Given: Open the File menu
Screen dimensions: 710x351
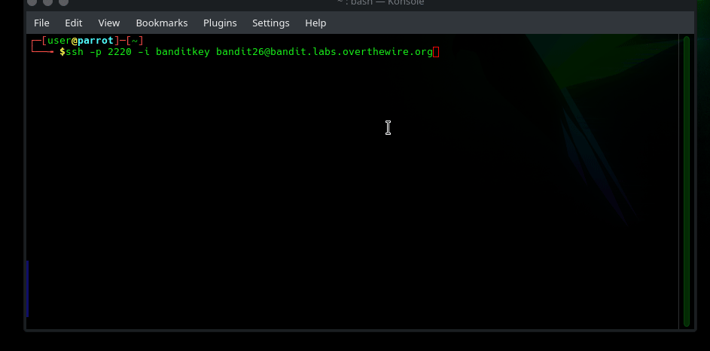Looking at the screenshot, I should [x=41, y=23].
